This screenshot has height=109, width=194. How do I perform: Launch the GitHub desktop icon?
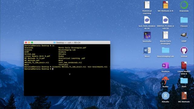click(x=184, y=50)
